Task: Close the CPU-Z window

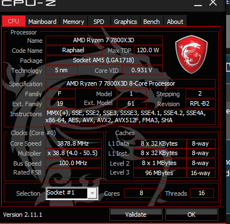Action: 213,3
